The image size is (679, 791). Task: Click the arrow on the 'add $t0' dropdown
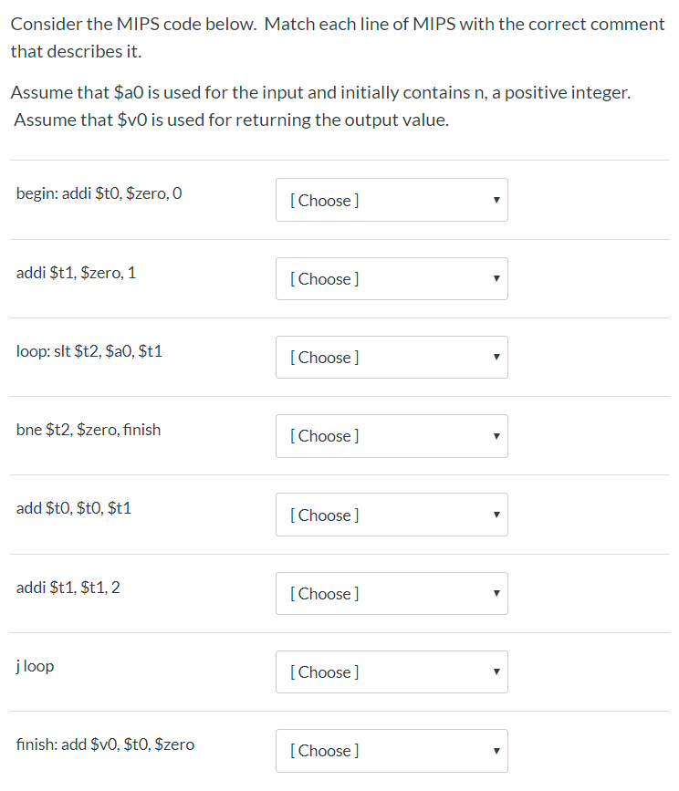(496, 515)
